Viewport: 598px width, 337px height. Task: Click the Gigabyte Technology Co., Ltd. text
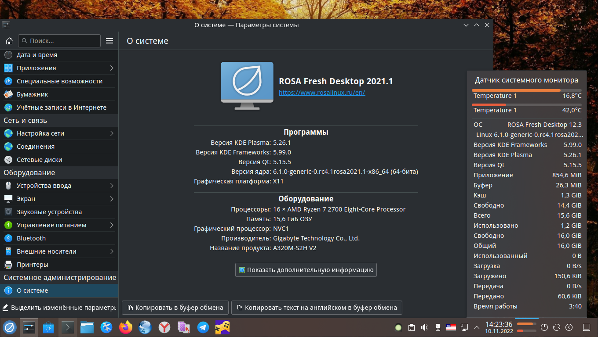click(316, 238)
